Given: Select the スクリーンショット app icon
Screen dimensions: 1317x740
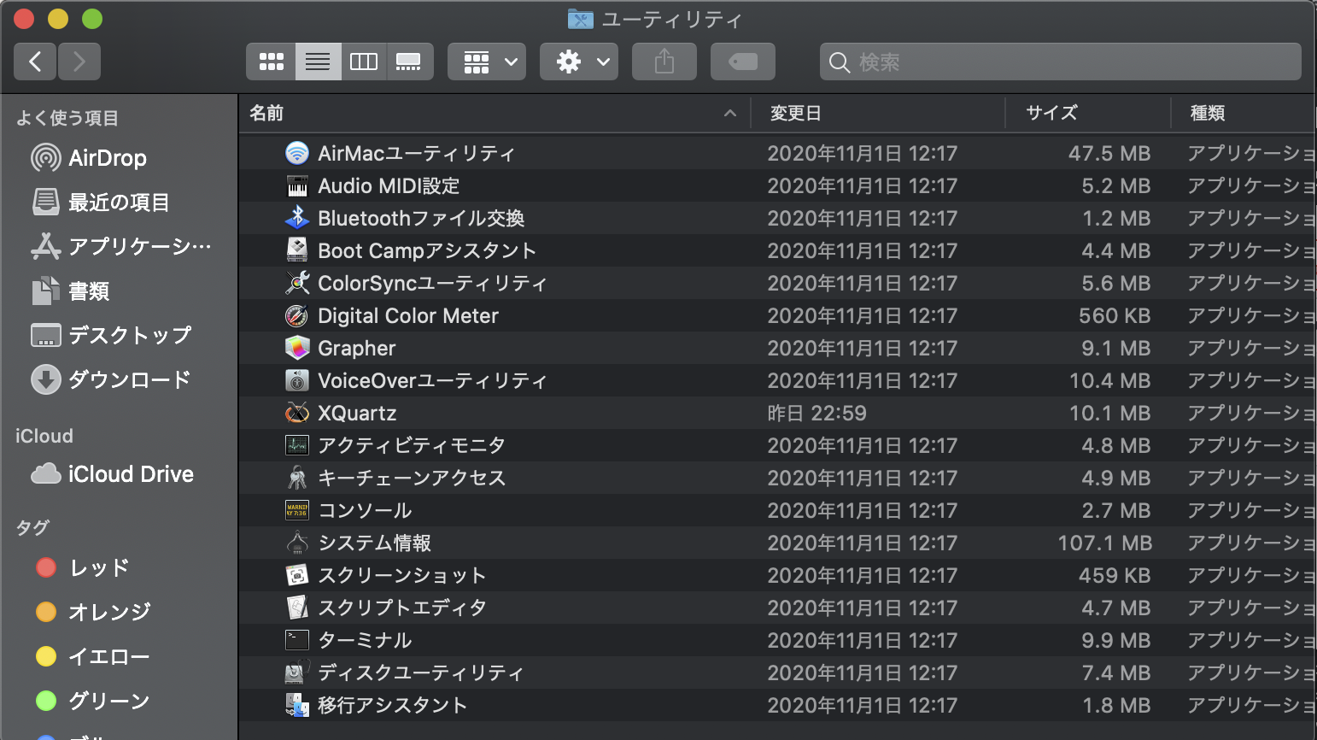Looking at the screenshot, I should tap(296, 575).
